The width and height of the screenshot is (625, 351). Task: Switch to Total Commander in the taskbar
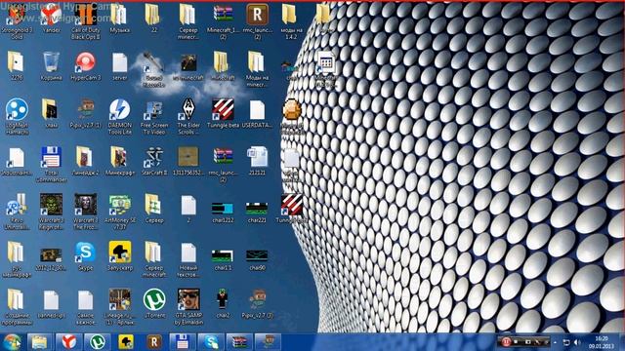tap(183, 342)
